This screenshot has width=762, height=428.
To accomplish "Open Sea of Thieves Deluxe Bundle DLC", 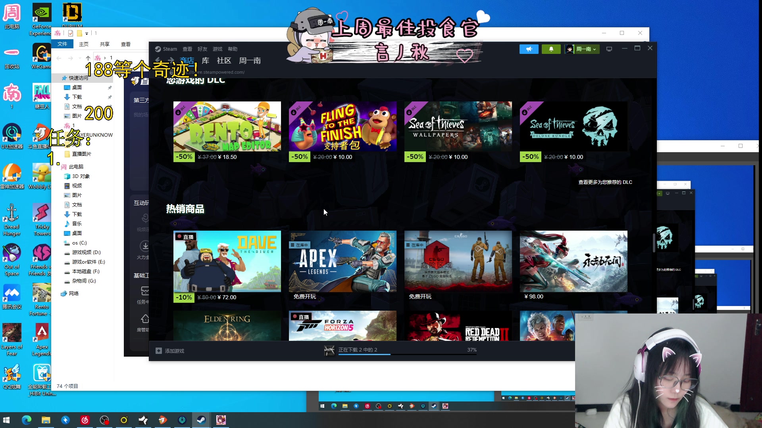I will 573,132.
